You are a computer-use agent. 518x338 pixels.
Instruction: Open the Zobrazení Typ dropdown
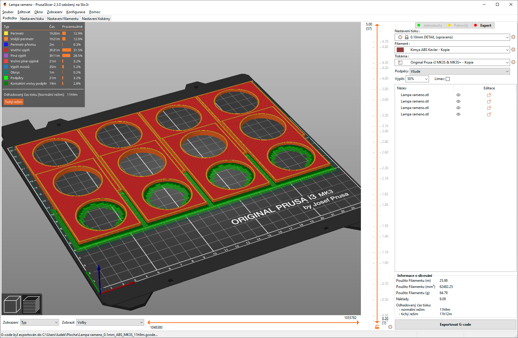[39, 322]
